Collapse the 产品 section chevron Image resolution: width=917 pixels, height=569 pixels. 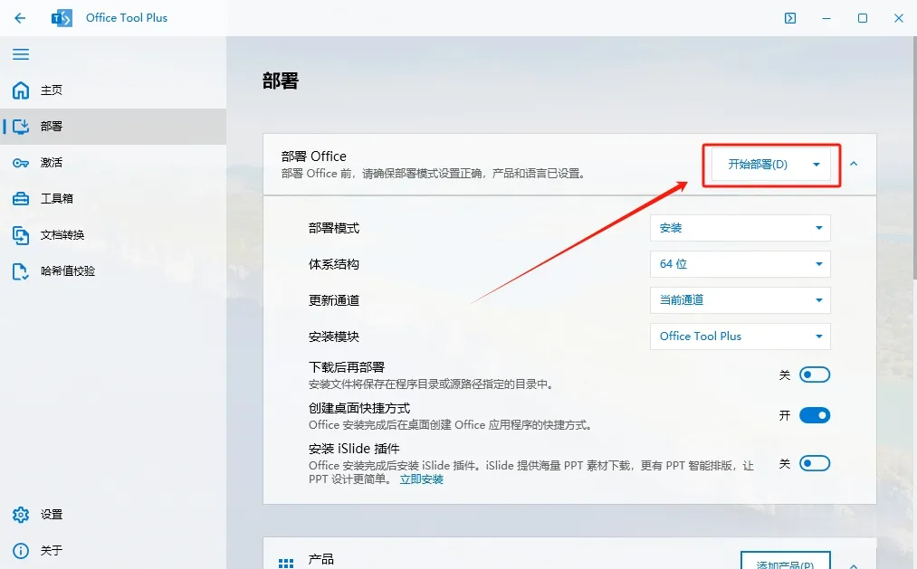(854, 564)
